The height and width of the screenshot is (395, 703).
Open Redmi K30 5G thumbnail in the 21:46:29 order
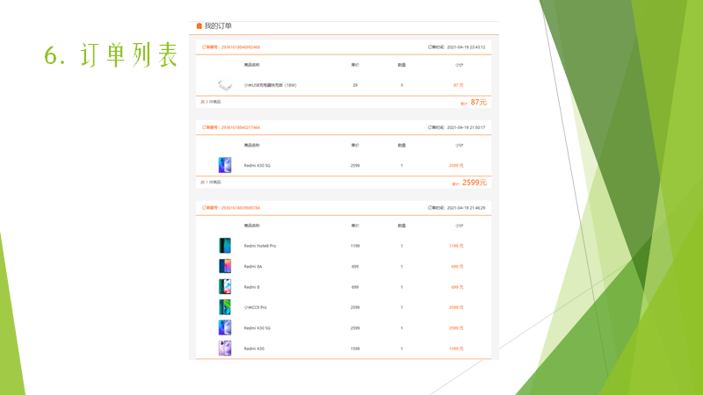(x=225, y=327)
